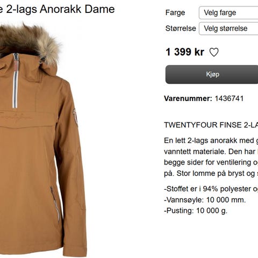Click the TWENTYFOUR FINSE heading
Image resolution: width=258 pixels, height=258 pixels.
211,125
